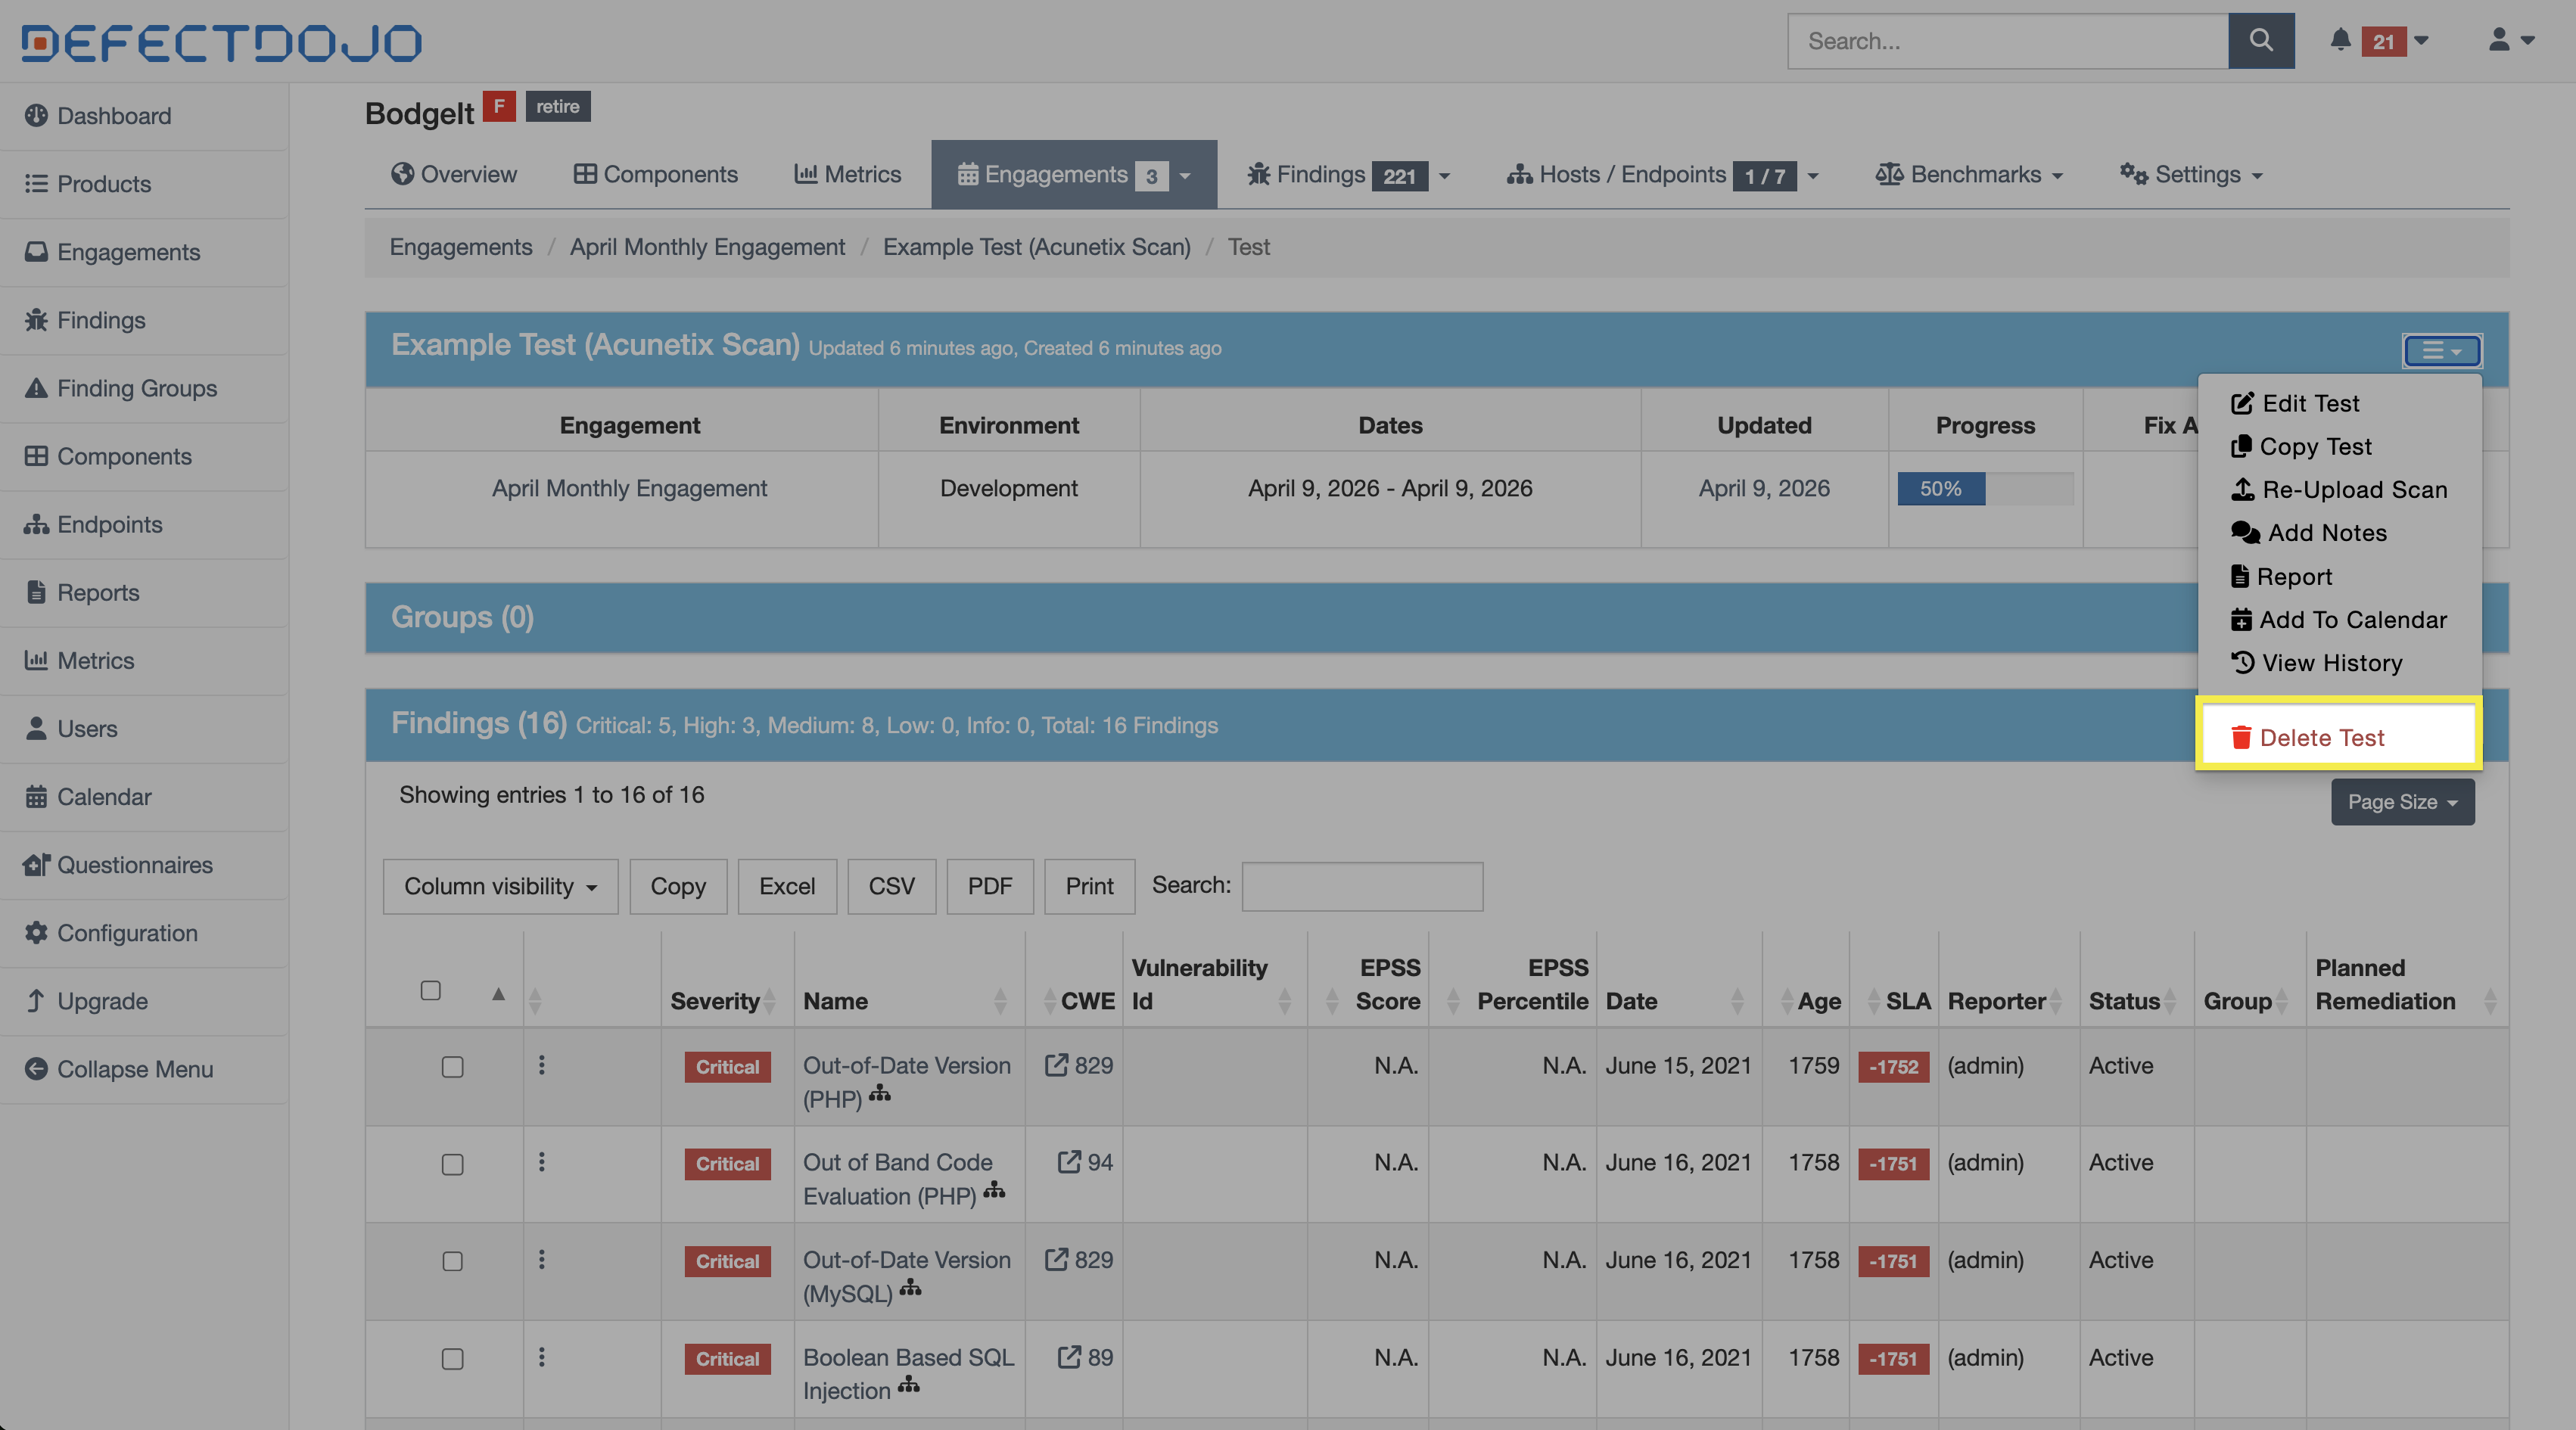This screenshot has width=2576, height=1430.
Task: Click the 50% progress bar
Action: coord(1940,489)
